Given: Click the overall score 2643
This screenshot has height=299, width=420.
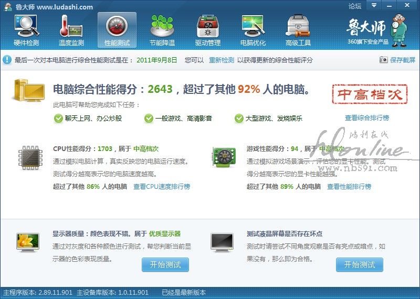Looking at the screenshot, I should (x=160, y=89).
